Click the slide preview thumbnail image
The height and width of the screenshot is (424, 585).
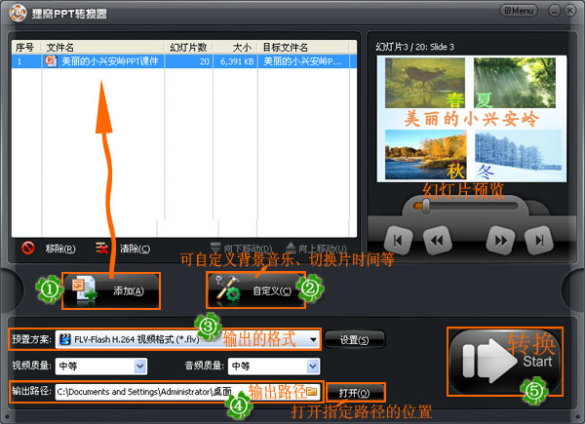point(472,119)
